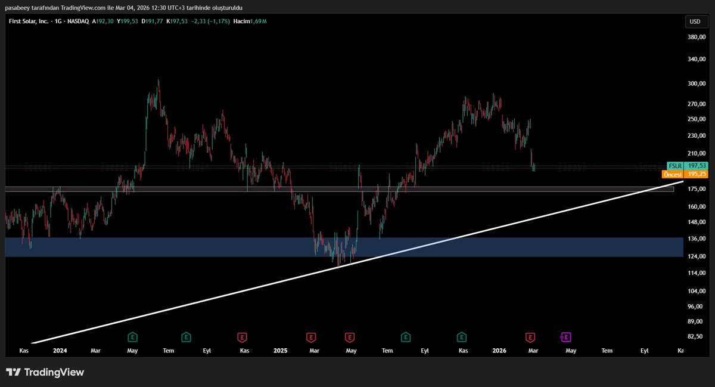This screenshot has width=715, height=387.
Task: Click the red earnings icon nearest the 2026 label
Action: click(530, 337)
